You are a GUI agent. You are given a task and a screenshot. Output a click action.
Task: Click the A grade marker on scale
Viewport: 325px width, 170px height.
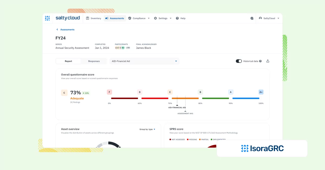tap(231, 92)
